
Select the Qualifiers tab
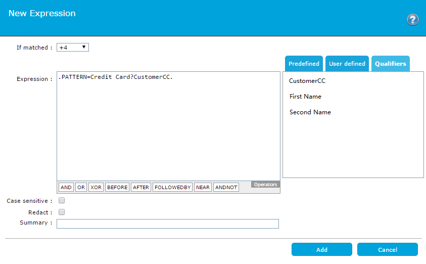click(x=390, y=64)
